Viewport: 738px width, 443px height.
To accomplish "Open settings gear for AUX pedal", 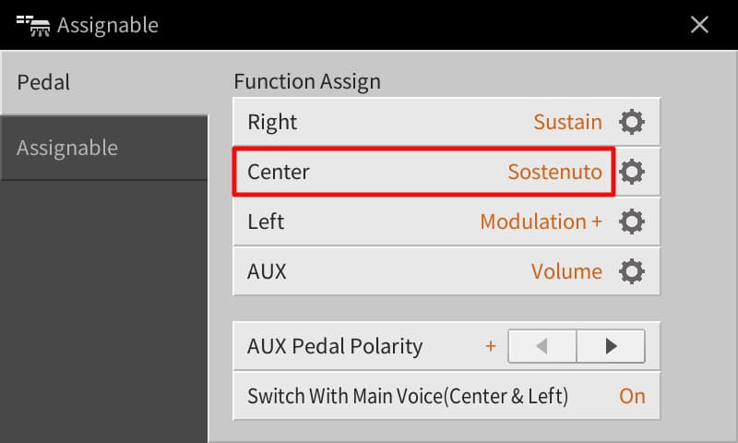I will click(632, 271).
